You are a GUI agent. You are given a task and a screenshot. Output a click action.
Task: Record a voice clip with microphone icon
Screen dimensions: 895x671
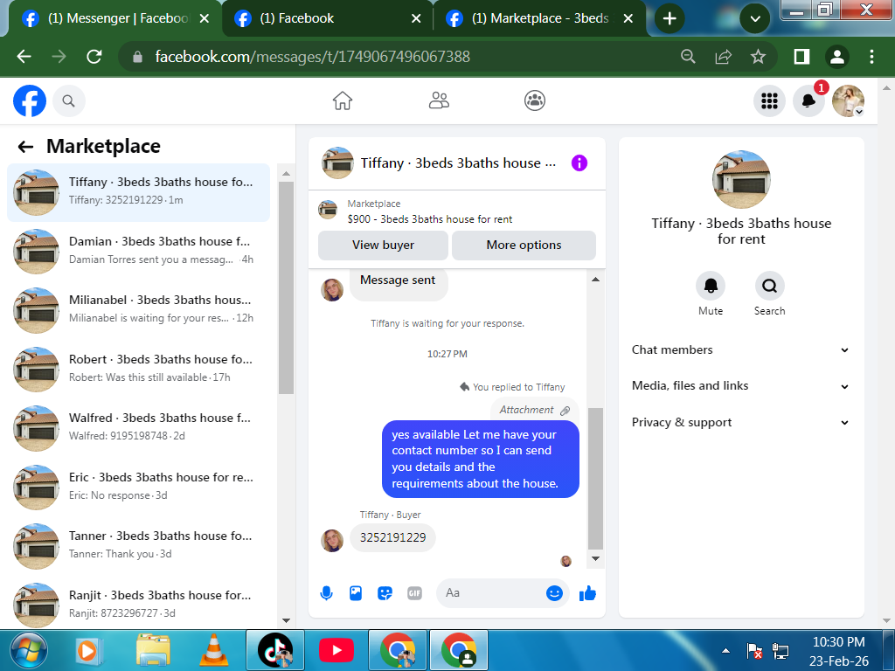[x=327, y=593]
